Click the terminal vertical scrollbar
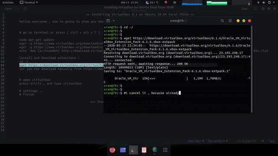The height and width of the screenshot is (156, 278). click(x=252, y=68)
